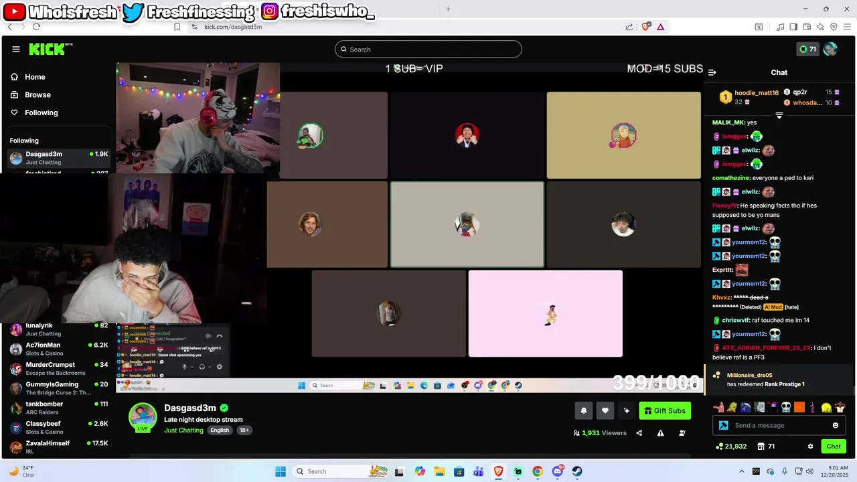Click the English language tag
This screenshot has width=857, height=482.
click(x=220, y=430)
